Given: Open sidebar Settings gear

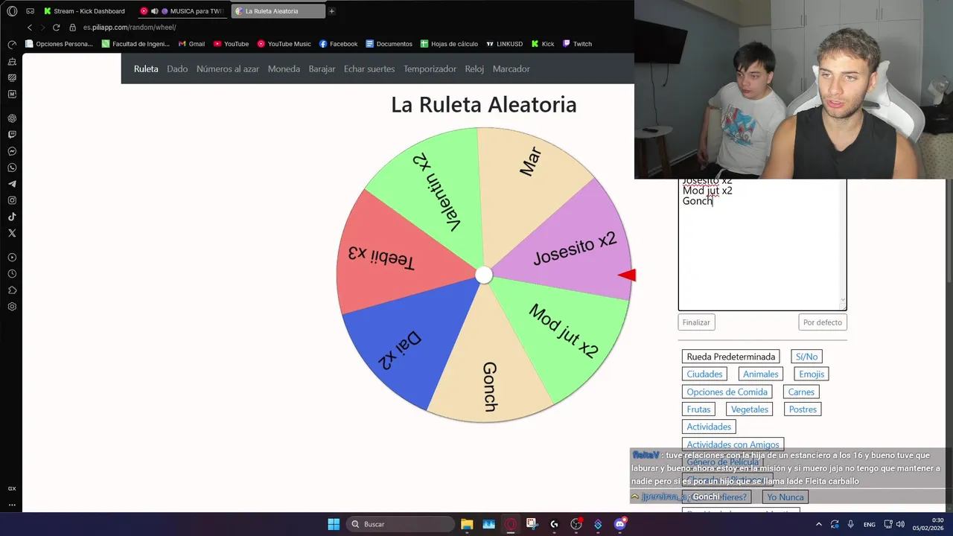Looking at the screenshot, I should tap(12, 307).
